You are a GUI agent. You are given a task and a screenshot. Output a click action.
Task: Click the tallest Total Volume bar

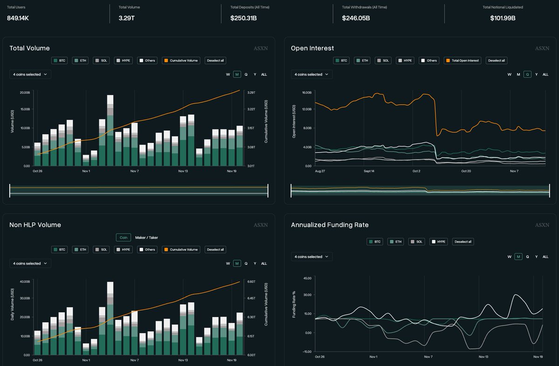(110, 130)
